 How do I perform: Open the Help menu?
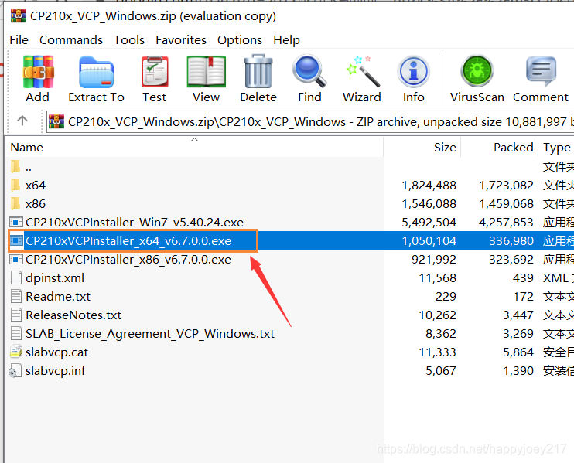pos(287,40)
